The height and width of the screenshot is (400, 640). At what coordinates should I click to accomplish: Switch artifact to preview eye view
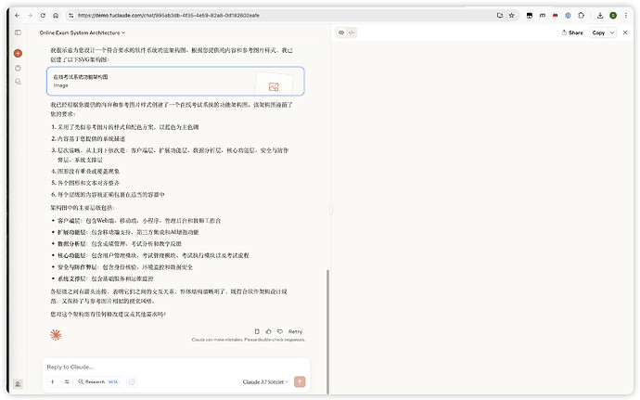pos(341,32)
